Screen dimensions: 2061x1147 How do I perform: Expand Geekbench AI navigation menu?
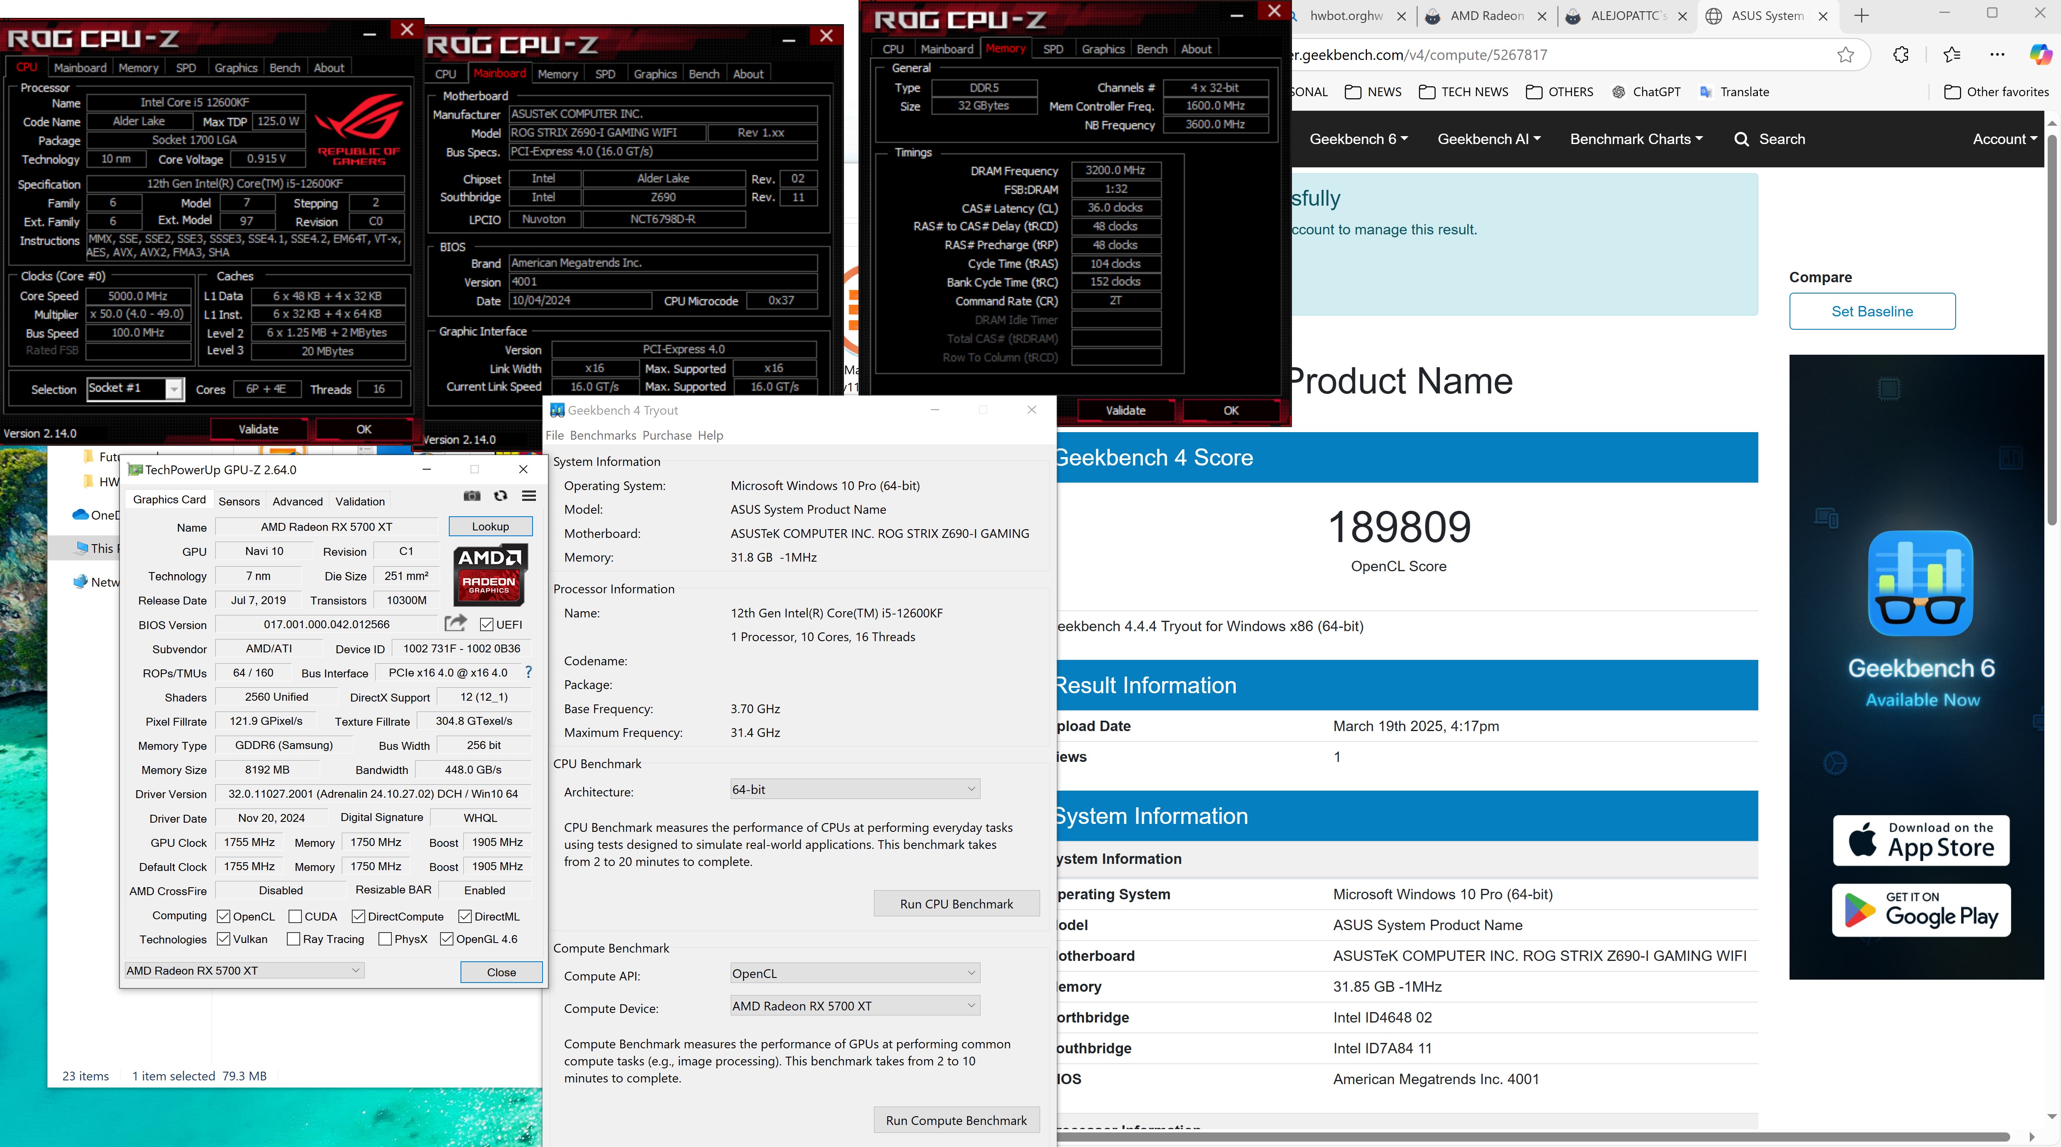point(1489,139)
